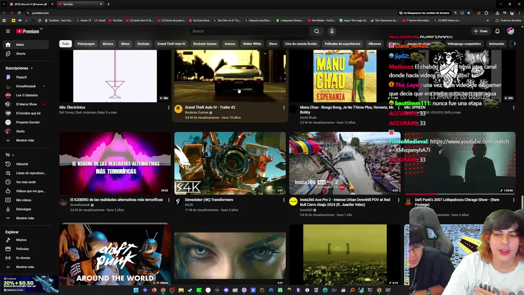Click the YouTube Premium logo
Viewport: 524px width, 295px height.
(x=28, y=31)
